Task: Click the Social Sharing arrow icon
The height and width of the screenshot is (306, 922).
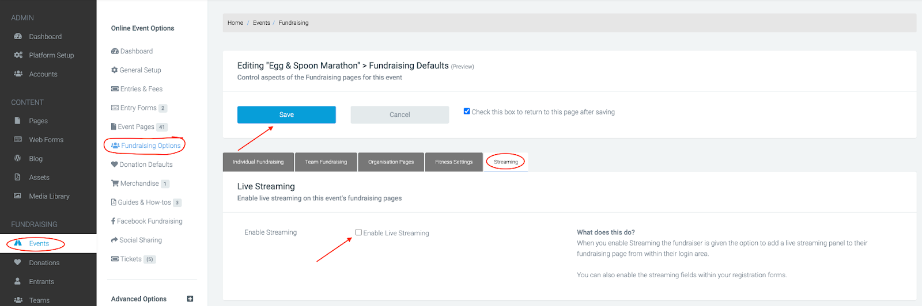Action: tap(114, 240)
